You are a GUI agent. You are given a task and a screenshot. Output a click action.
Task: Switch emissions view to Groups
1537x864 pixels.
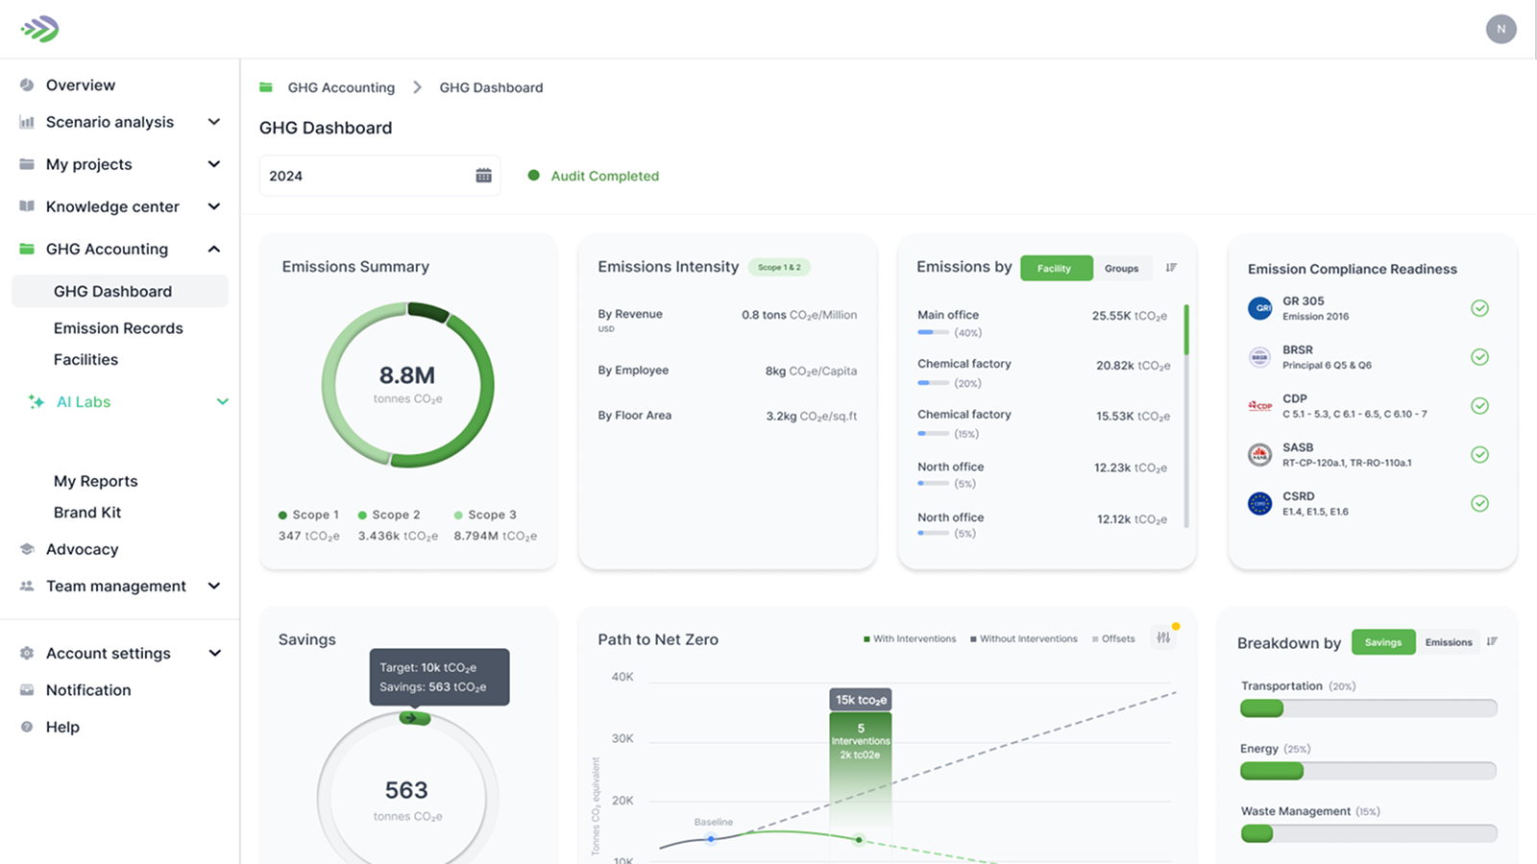1122,268
